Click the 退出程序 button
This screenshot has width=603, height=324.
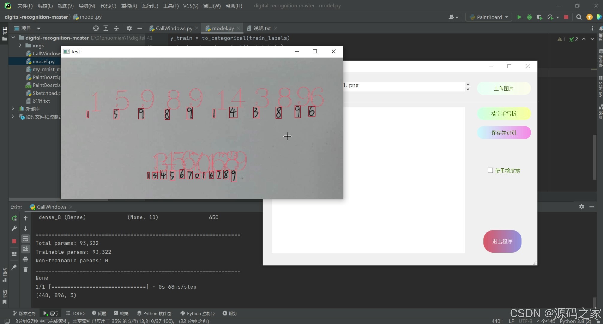click(502, 241)
